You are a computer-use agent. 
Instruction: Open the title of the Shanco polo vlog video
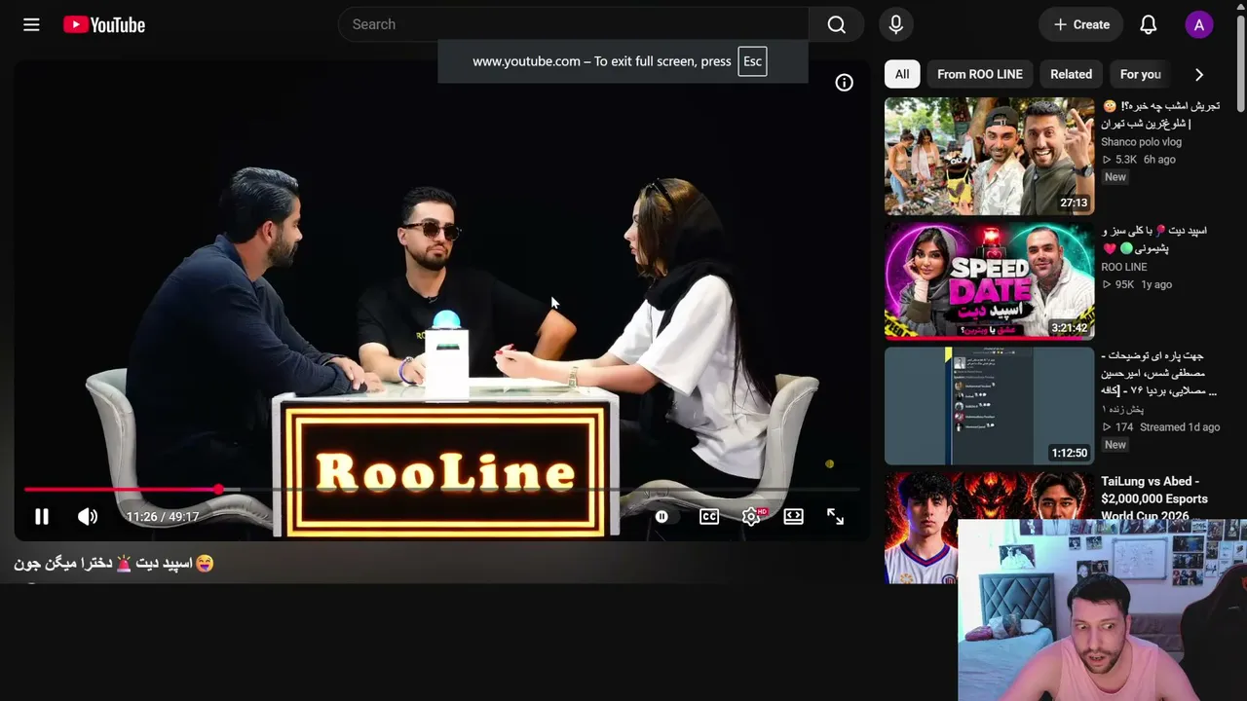tap(1160, 115)
